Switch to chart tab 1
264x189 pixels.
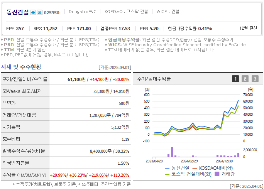235,79
